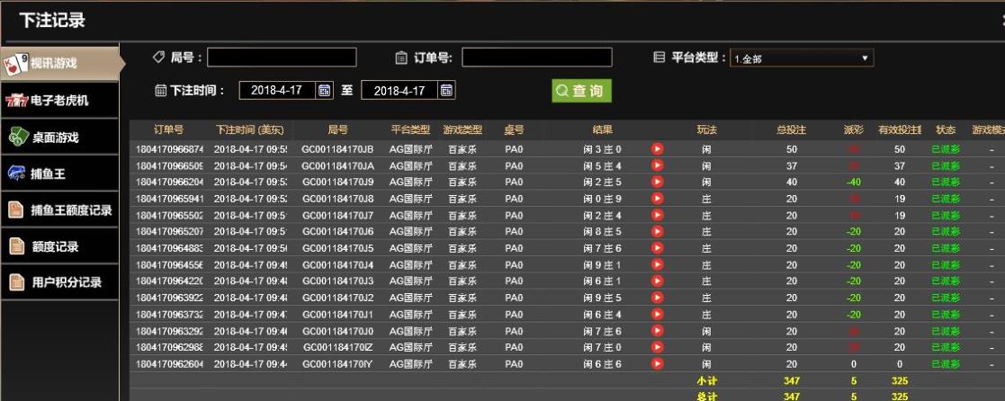Click order number 1804170966874 in first row
Viewport: 1005px width, 401px height.
[169, 149]
